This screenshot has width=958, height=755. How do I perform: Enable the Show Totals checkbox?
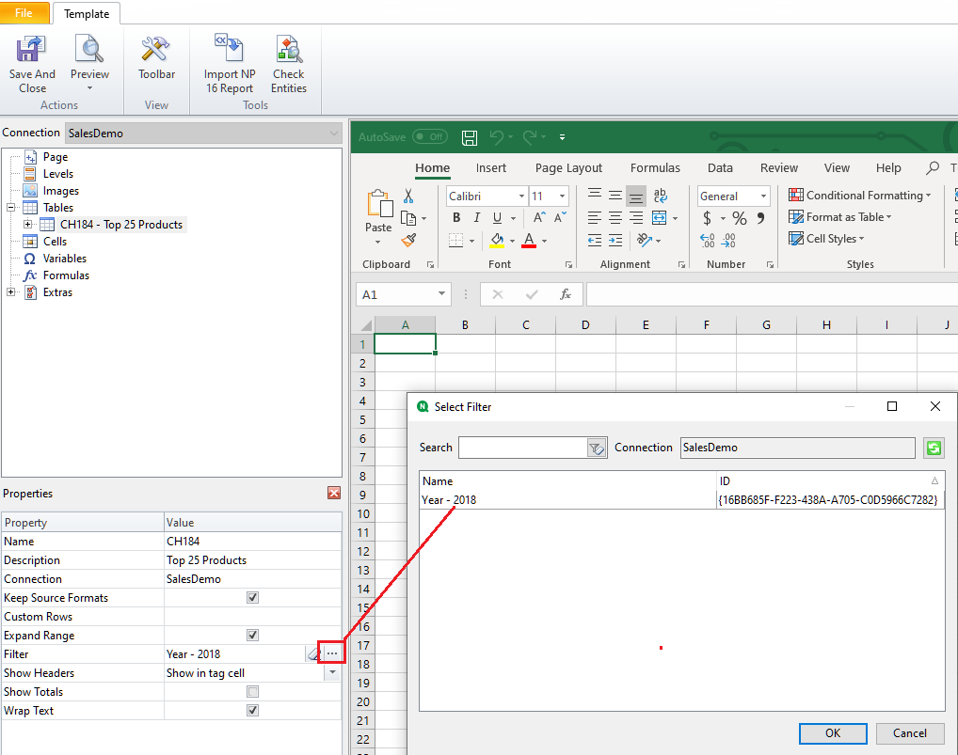pyautogui.click(x=252, y=692)
